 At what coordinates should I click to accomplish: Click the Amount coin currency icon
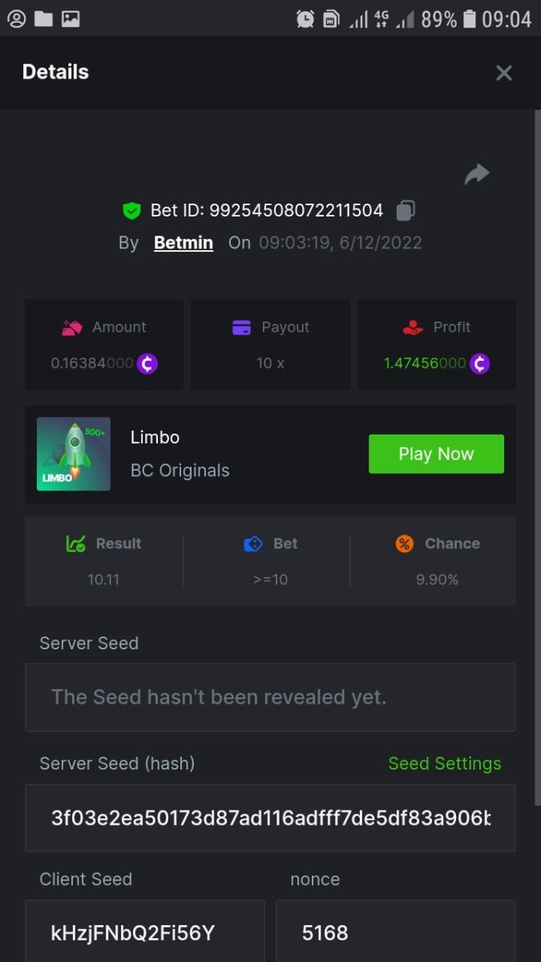coord(147,363)
